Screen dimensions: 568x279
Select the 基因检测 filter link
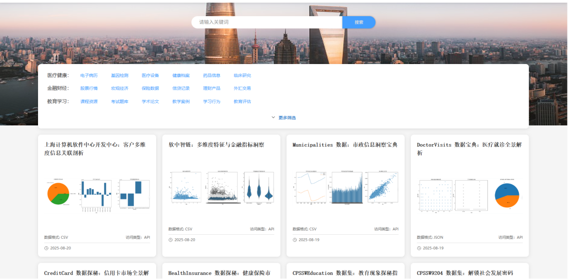tap(120, 76)
